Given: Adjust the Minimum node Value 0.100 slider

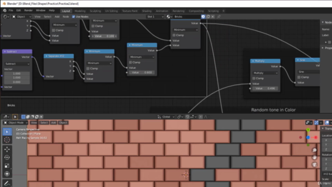Looking at the screenshot, I should (x=104, y=36).
